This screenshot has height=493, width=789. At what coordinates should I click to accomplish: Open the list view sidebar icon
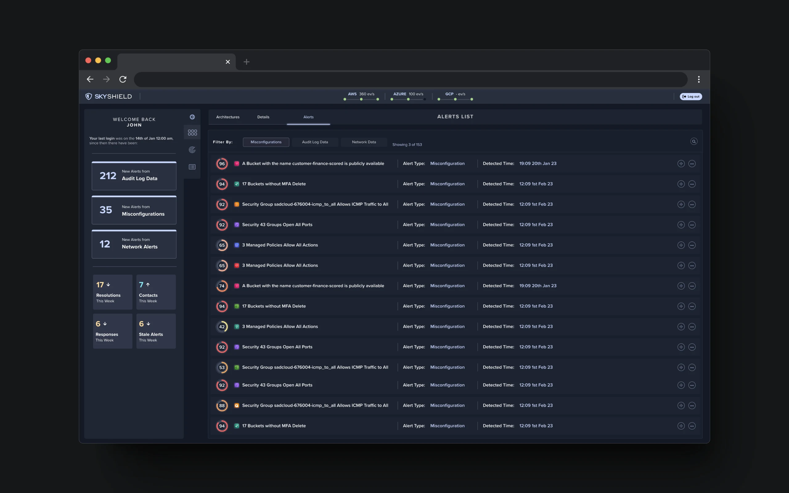tap(192, 167)
